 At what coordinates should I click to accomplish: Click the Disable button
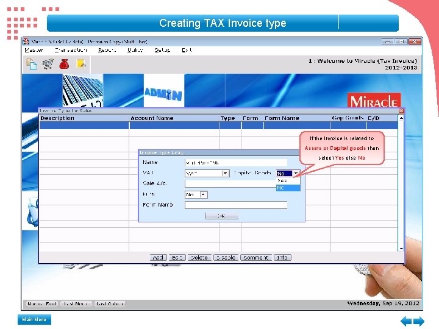(226, 257)
